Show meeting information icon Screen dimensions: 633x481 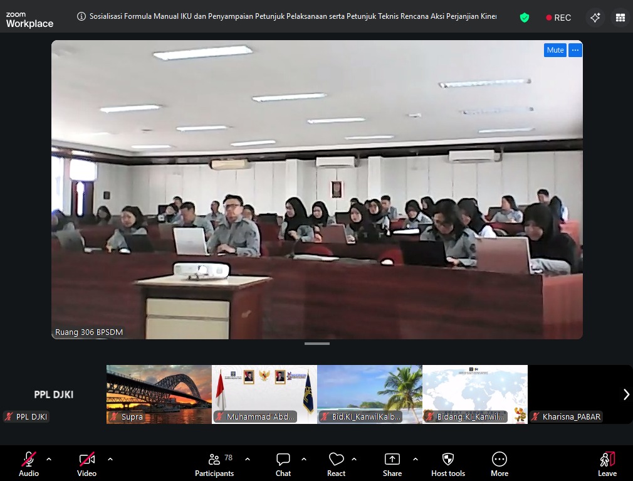tap(81, 17)
